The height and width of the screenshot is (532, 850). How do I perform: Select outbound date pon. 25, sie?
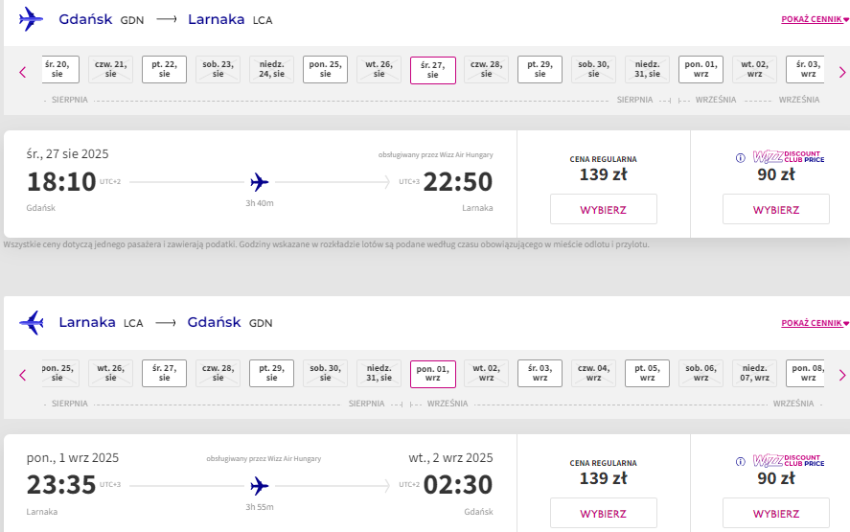[325, 69]
